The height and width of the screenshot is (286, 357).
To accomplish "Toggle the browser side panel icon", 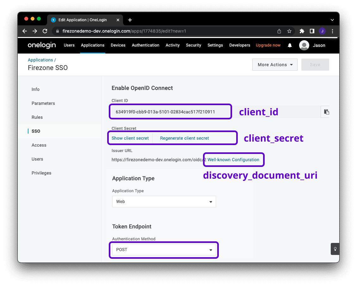I will [312, 31].
